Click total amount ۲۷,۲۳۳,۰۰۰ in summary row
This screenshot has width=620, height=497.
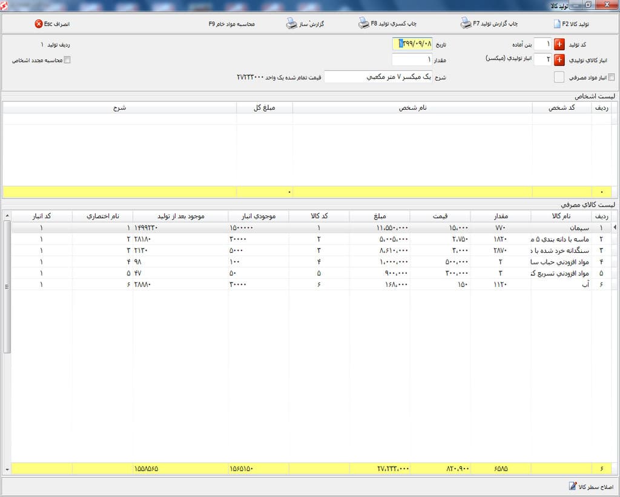coord(380,469)
